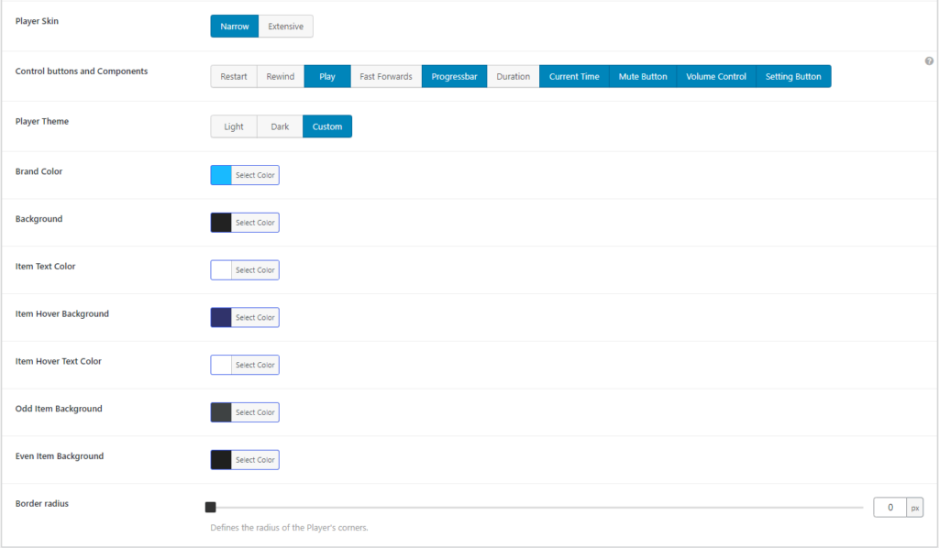The height and width of the screenshot is (548, 939).
Task: Enable the Restart control button
Action: point(233,76)
